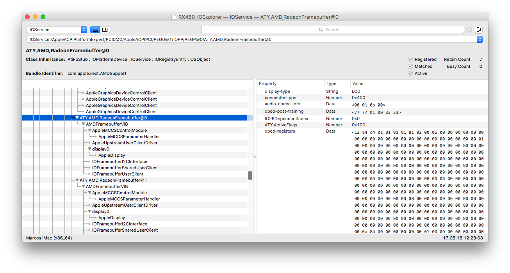This screenshot has height=273, width=510.
Task: Select ATY,AMD,RadeonFramebuffer@1 tree row
Action: 135,180
